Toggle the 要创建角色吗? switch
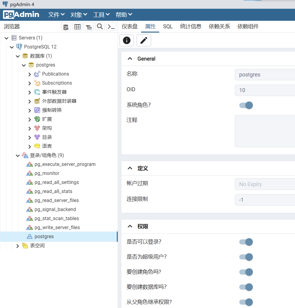295x308 pixels. (x=246, y=272)
